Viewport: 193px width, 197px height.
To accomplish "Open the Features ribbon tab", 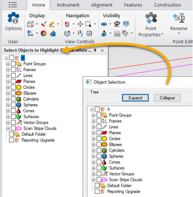I will click(x=133, y=5).
